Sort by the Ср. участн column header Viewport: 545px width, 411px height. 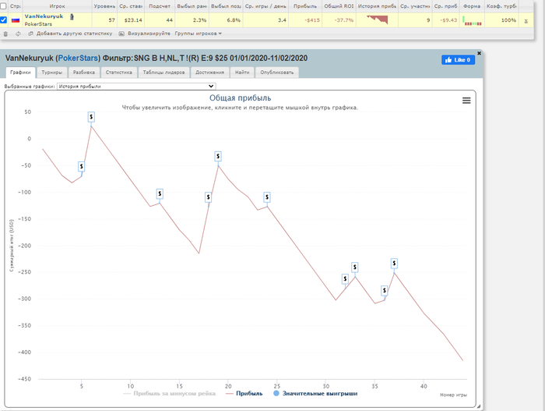[415, 6]
